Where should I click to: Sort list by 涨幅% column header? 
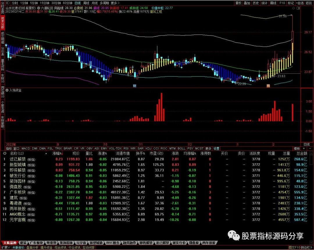tap(58, 153)
